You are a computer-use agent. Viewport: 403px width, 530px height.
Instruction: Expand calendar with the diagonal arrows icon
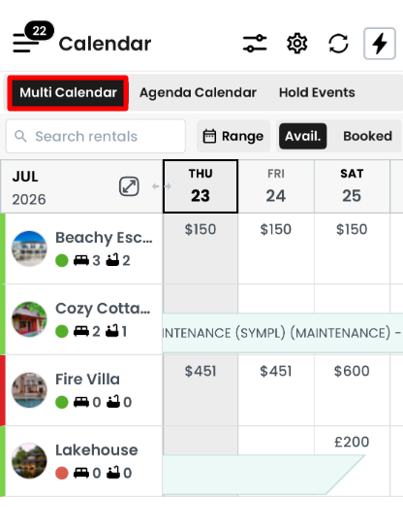click(x=129, y=186)
